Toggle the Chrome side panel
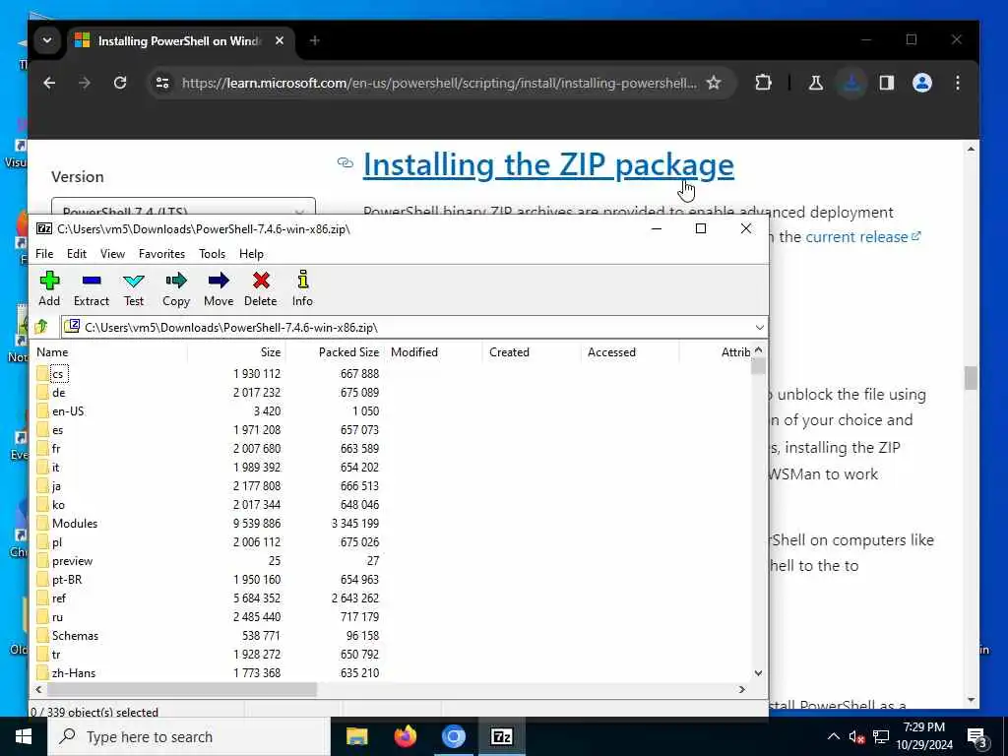1008x756 pixels. coord(887,83)
